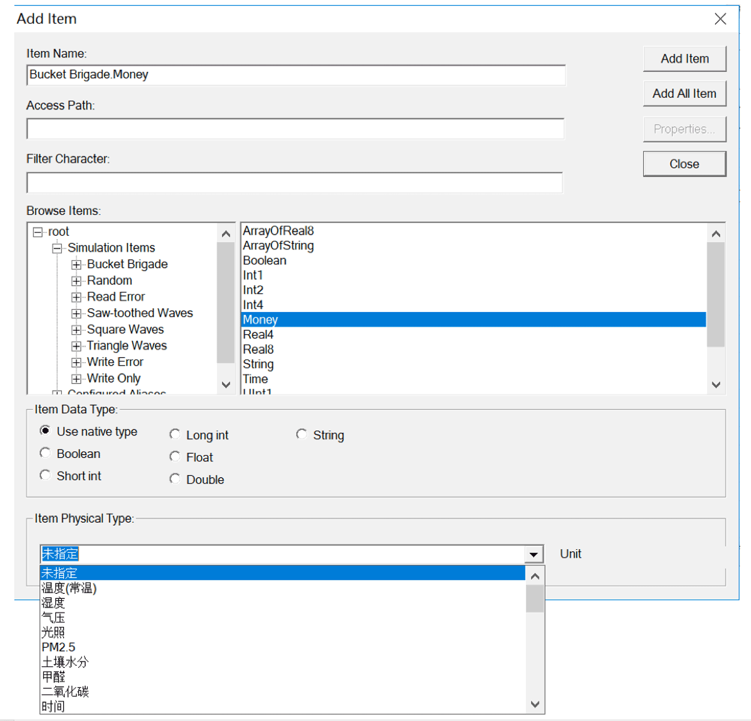751x721 pixels.
Task: Expand the Read Error tree node
Action: [x=76, y=297]
